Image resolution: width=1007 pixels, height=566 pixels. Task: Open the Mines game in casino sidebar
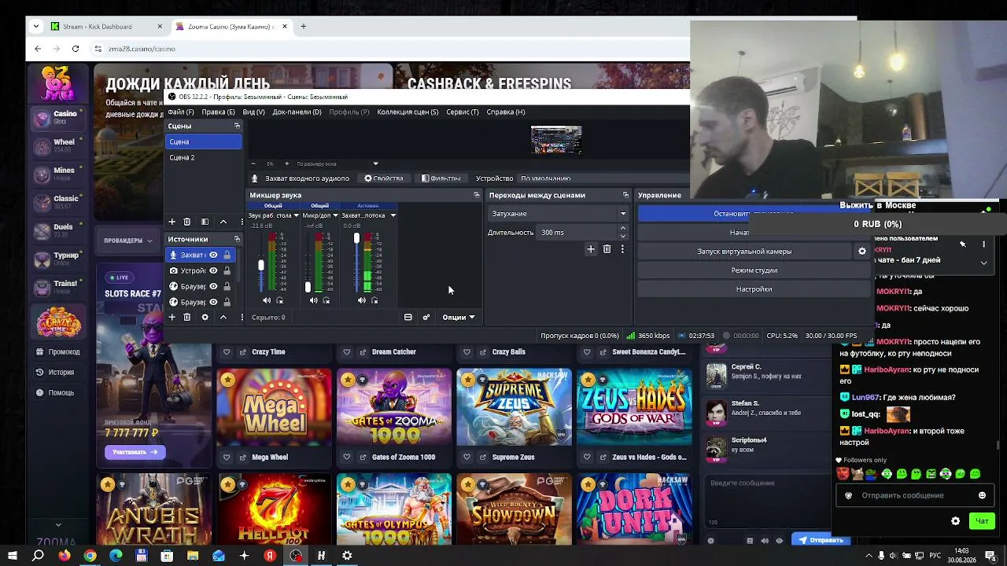[58, 174]
